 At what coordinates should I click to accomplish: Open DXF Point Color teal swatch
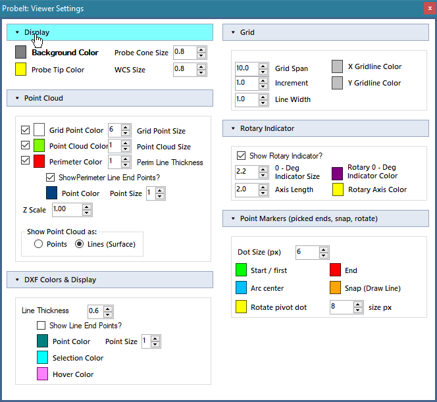(x=42, y=341)
